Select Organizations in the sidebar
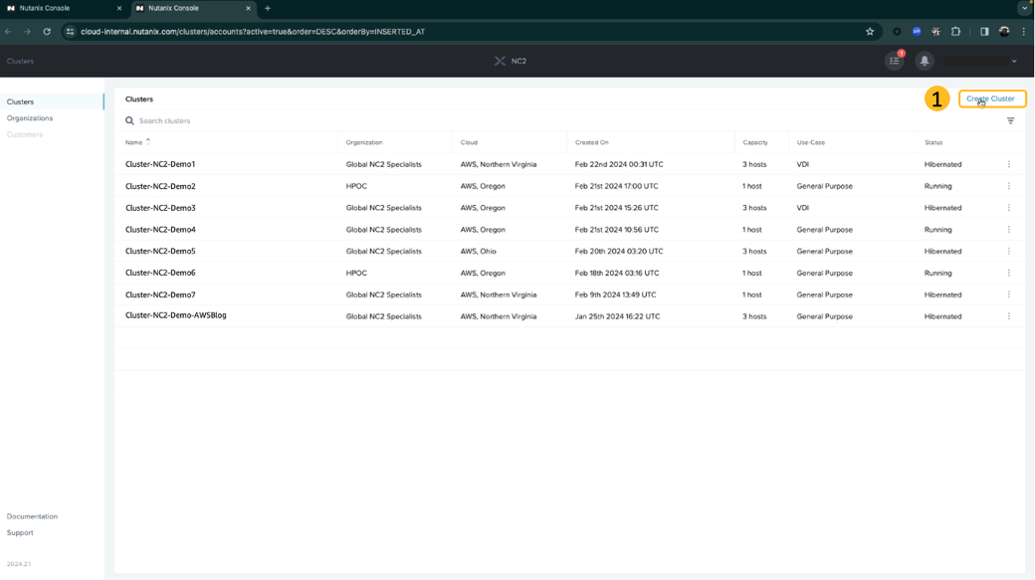Screen dimensions: 1035x580 [30, 118]
